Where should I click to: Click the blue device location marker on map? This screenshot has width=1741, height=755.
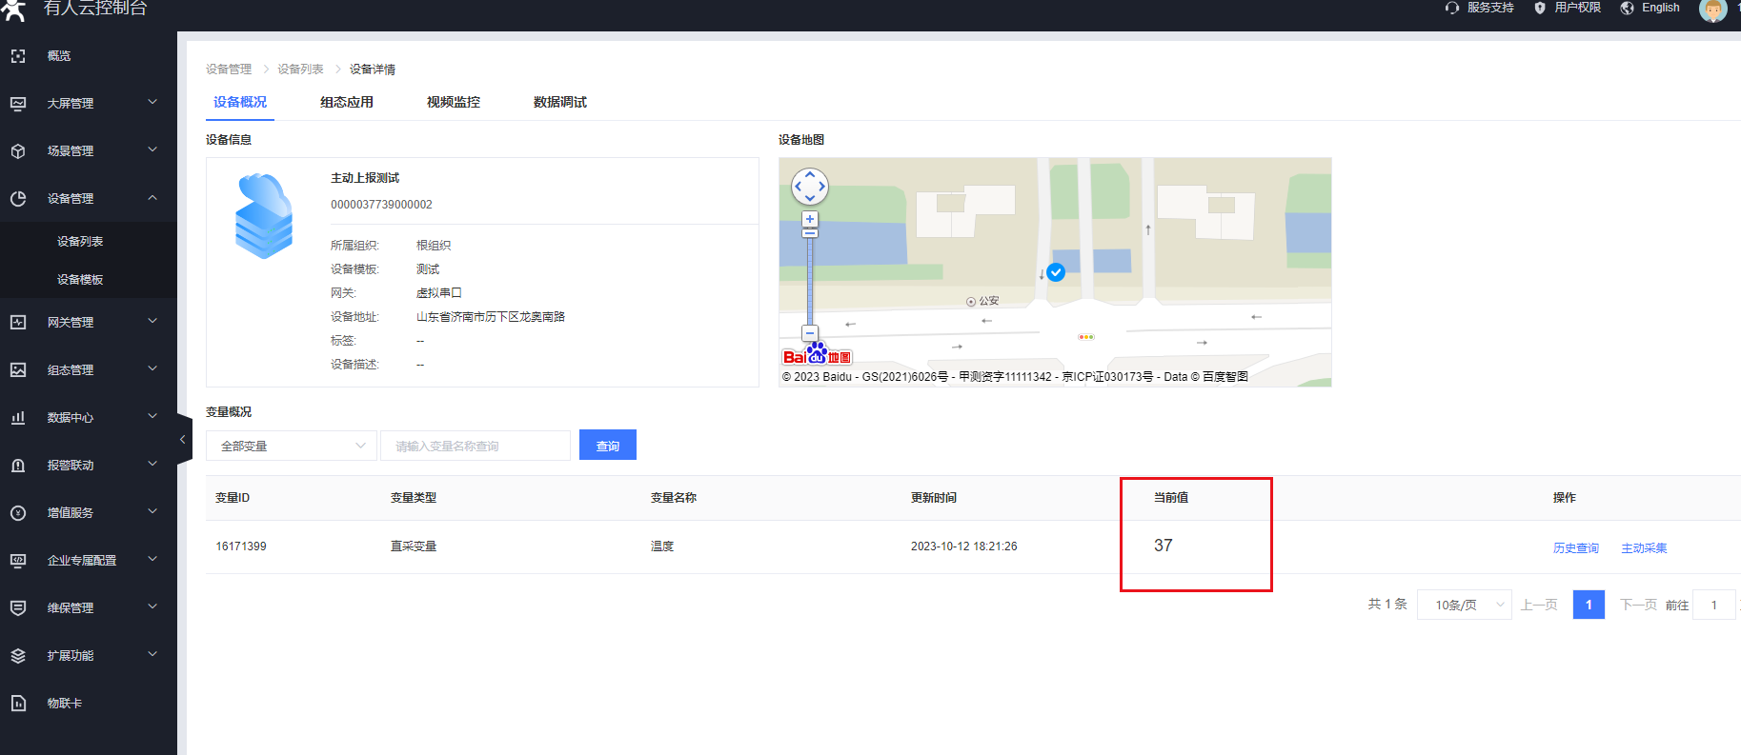pyautogui.click(x=1056, y=272)
